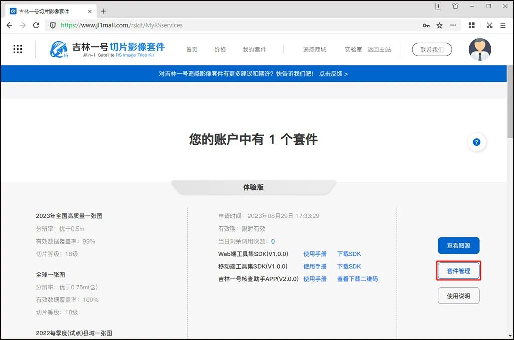
Task: Click the URL address bar field
Action: (236, 25)
